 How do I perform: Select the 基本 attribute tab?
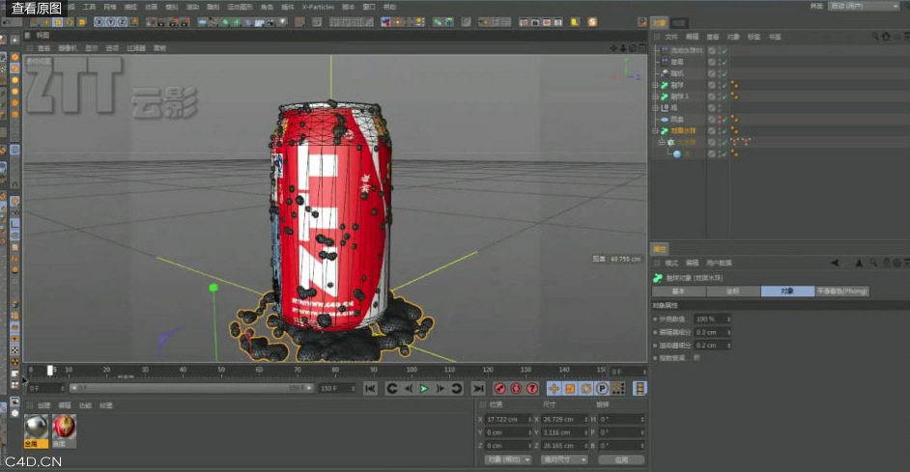point(679,292)
